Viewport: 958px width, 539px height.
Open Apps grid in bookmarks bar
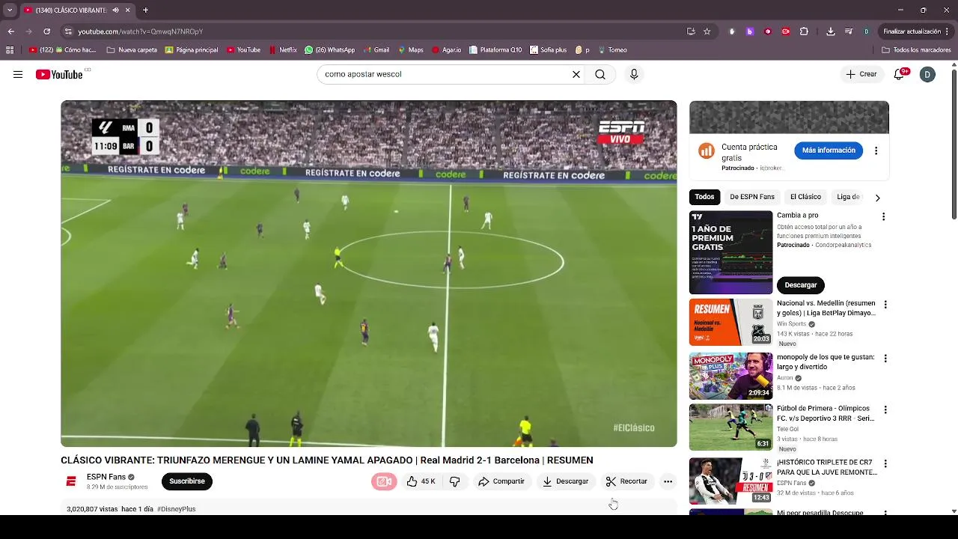[x=10, y=50]
